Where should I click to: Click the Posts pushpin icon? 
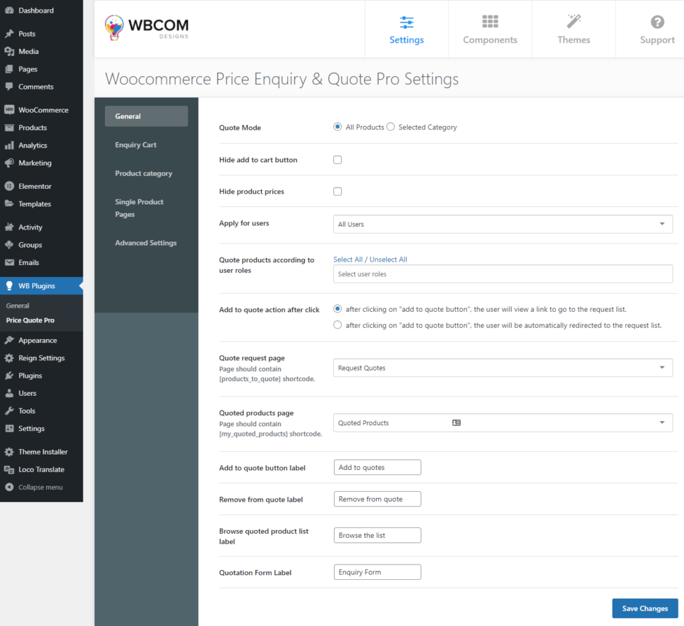(x=9, y=33)
